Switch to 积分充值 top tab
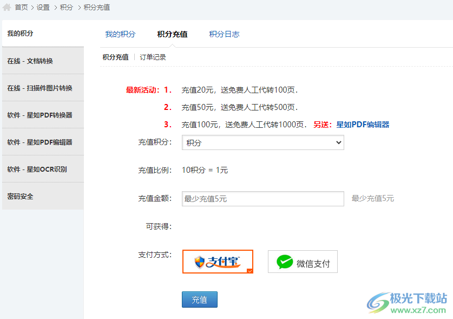 pyautogui.click(x=172, y=34)
